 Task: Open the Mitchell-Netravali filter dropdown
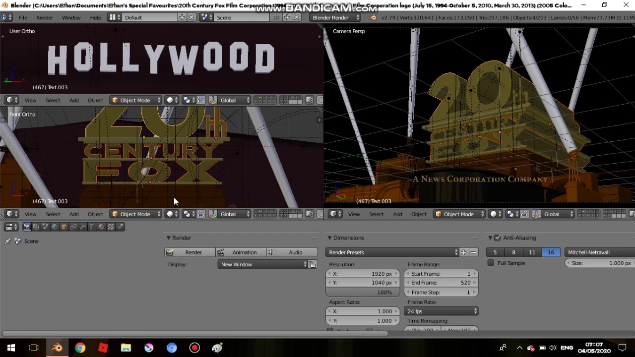coord(599,252)
